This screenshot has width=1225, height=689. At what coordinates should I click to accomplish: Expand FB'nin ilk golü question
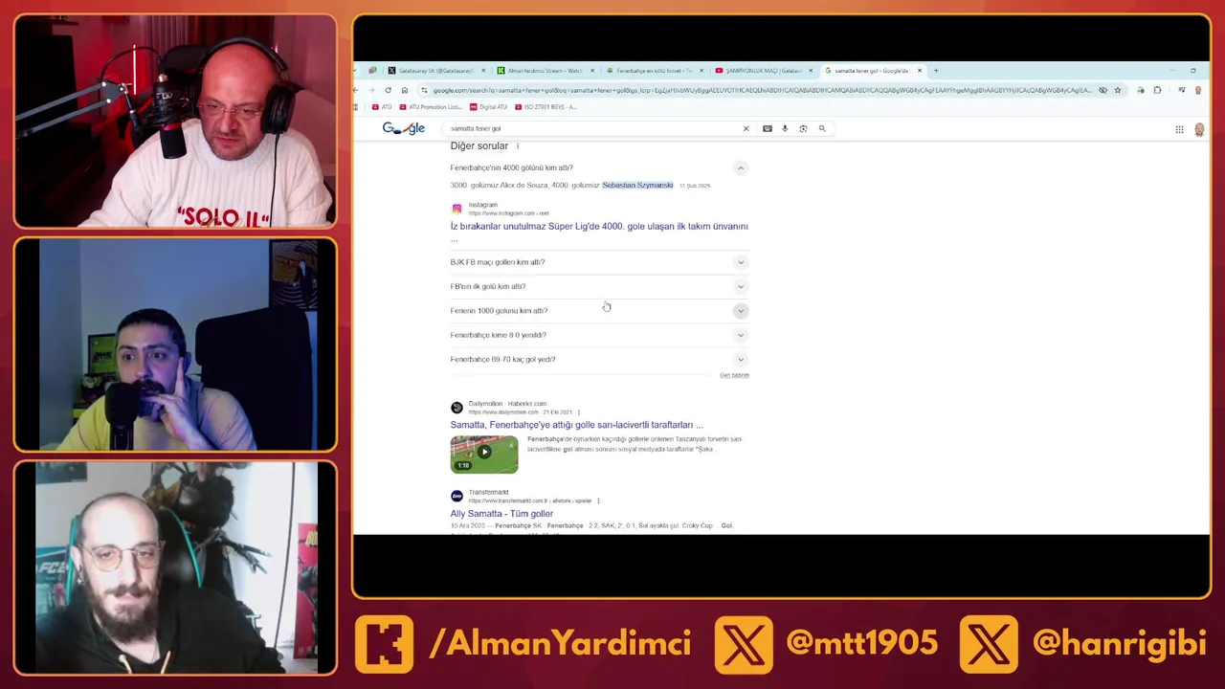tap(741, 286)
